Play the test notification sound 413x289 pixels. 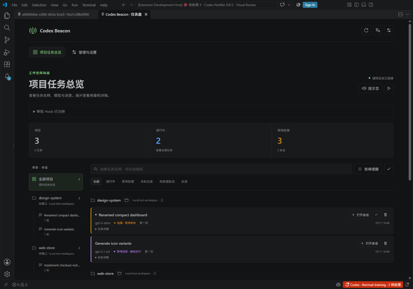[x=389, y=88]
